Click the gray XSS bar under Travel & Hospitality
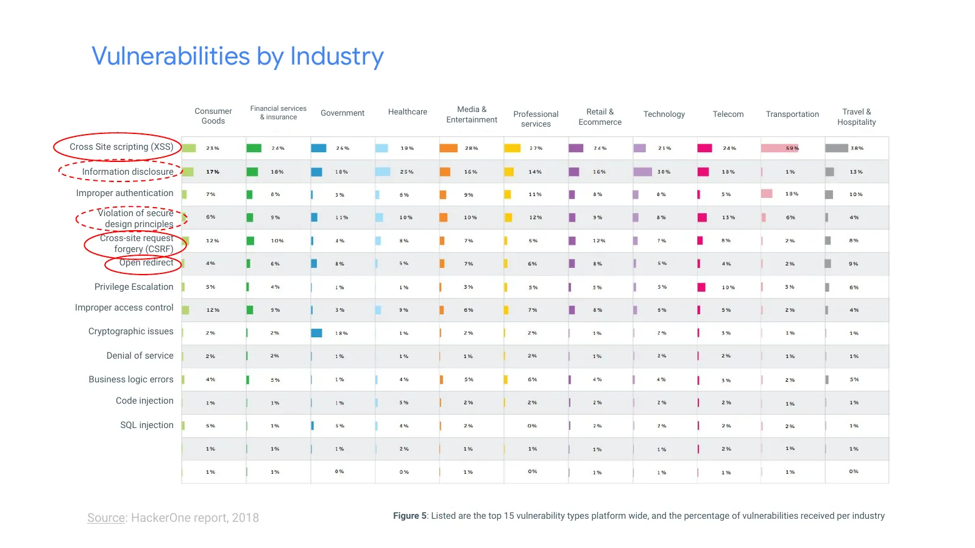Image resolution: width=975 pixels, height=548 pixels. pyautogui.click(x=837, y=148)
